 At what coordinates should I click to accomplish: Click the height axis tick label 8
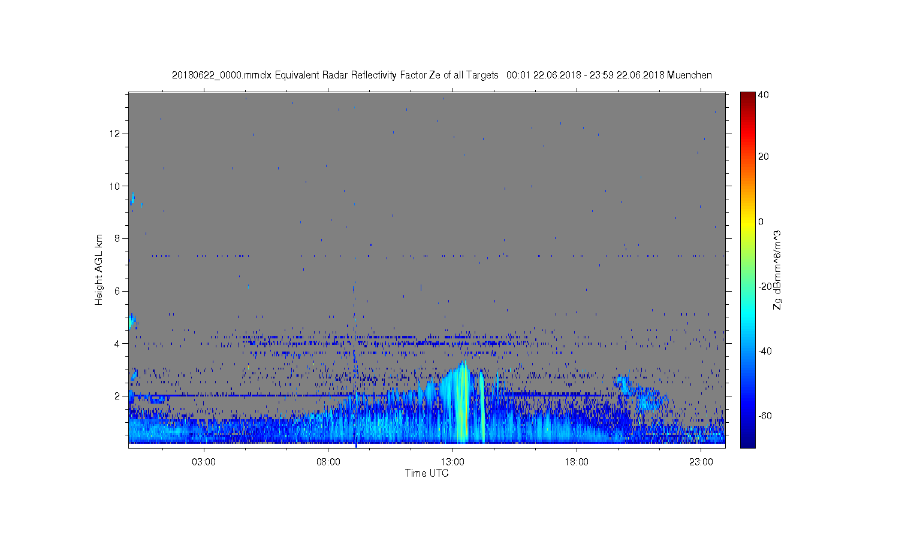(118, 238)
